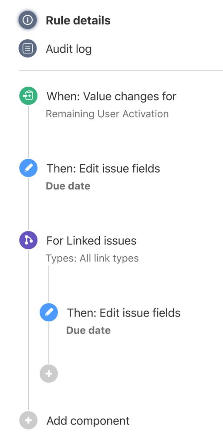
Task: Select the green trigger icon for value changes
Action: (28, 96)
